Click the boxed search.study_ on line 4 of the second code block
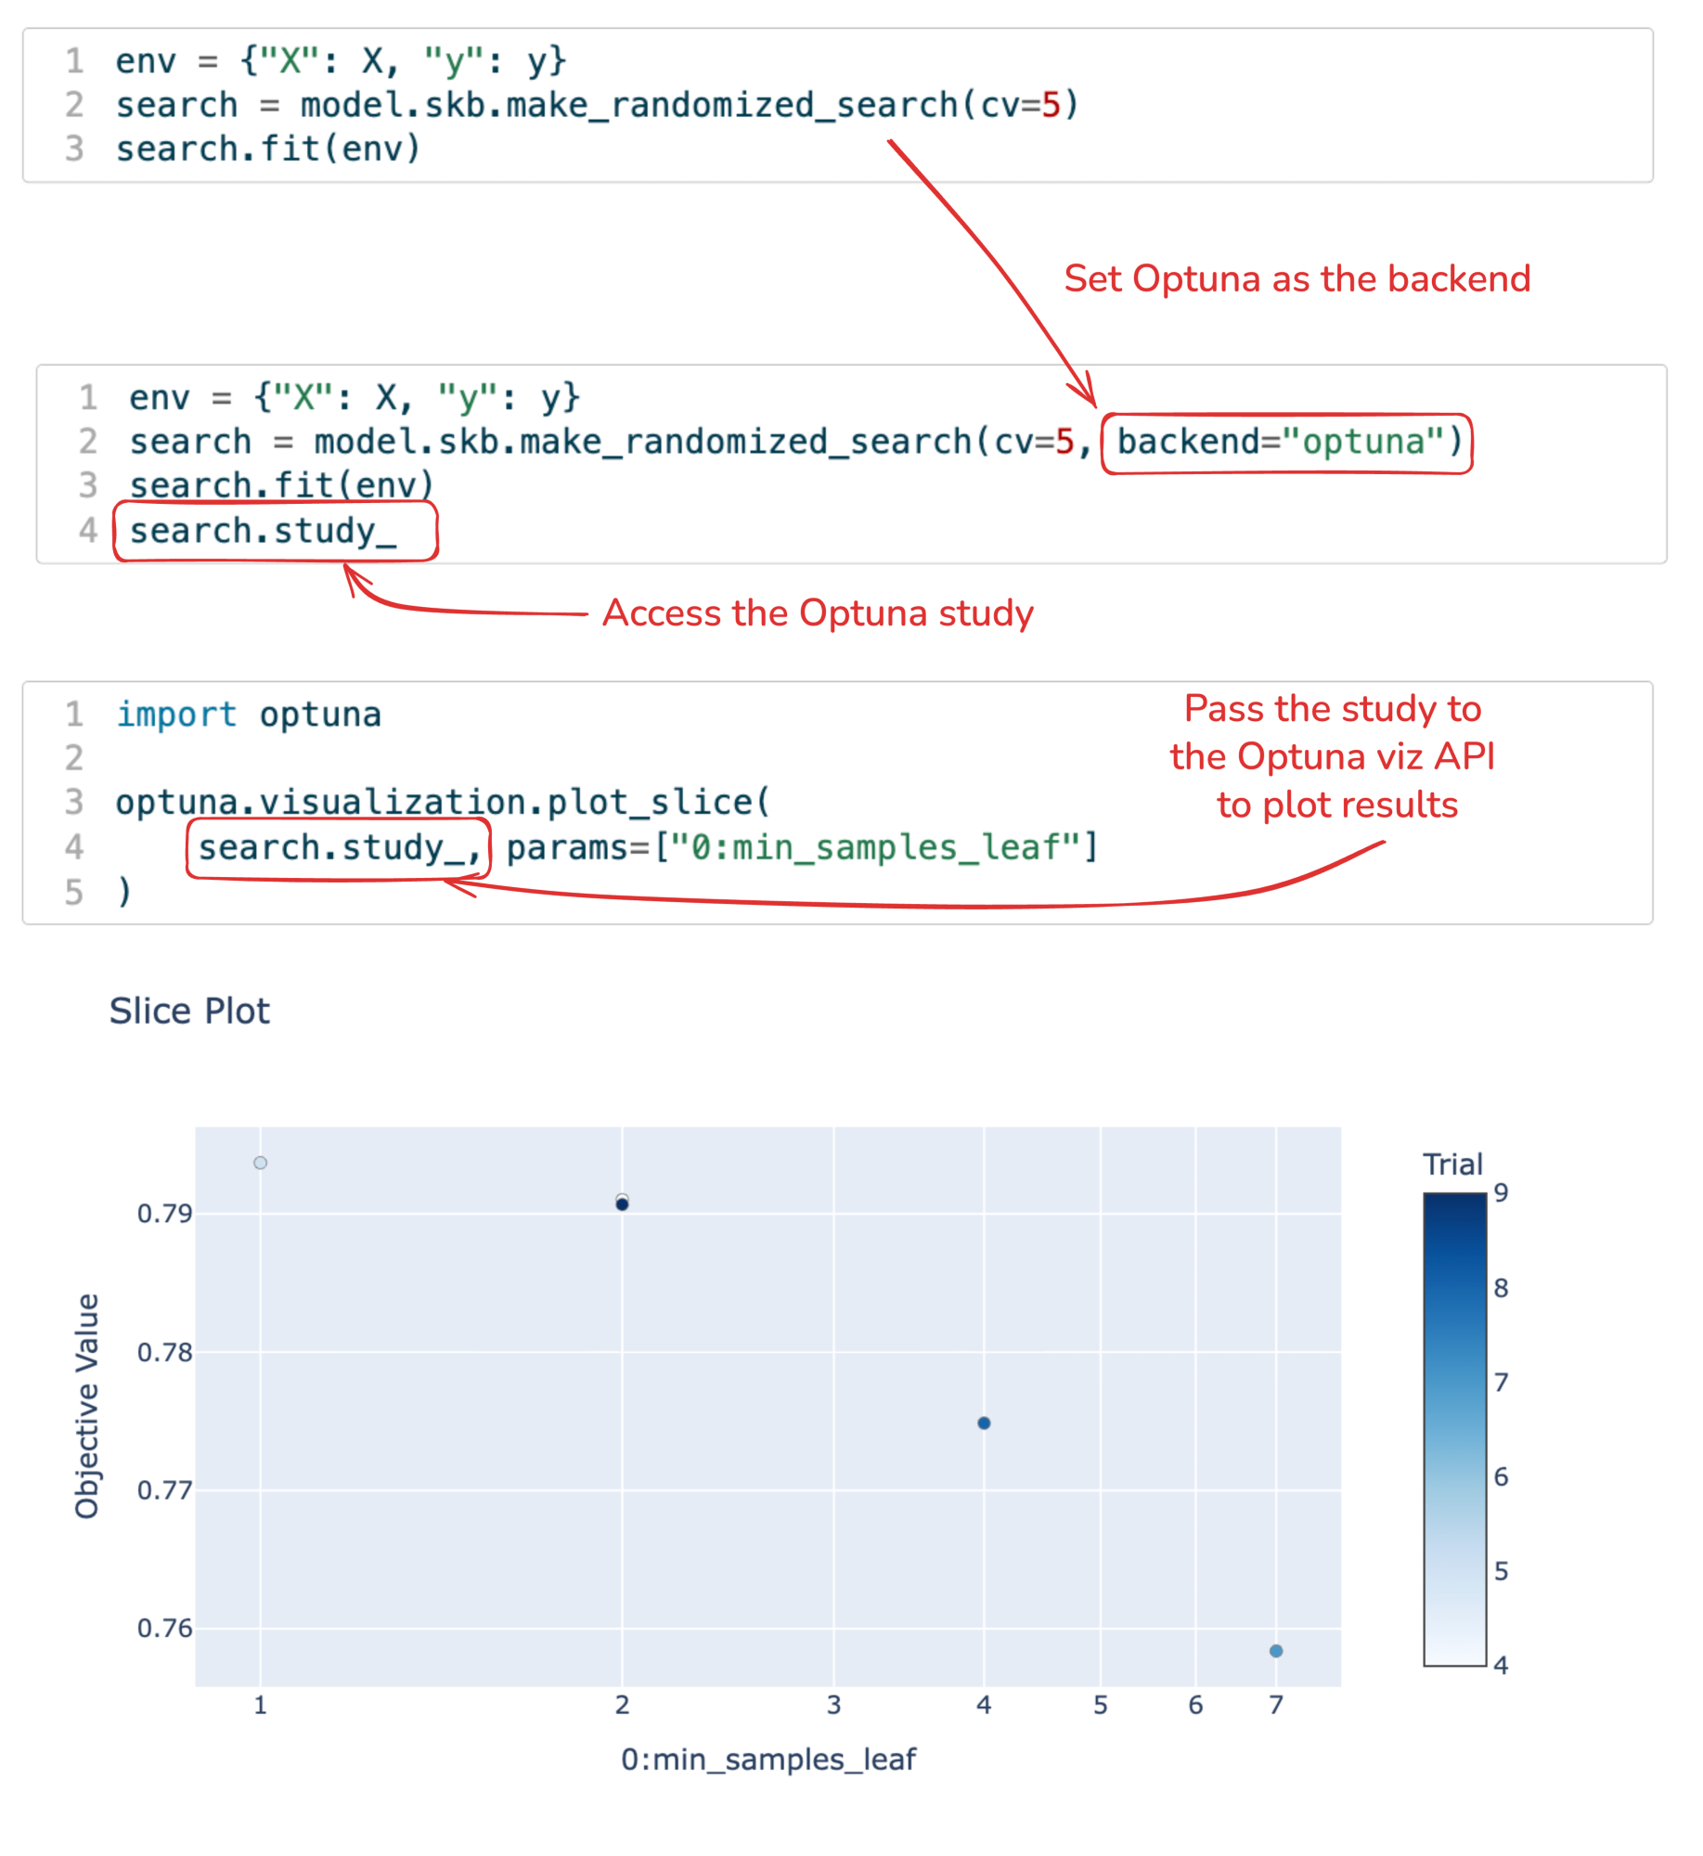1703x1856 pixels. click(x=264, y=532)
